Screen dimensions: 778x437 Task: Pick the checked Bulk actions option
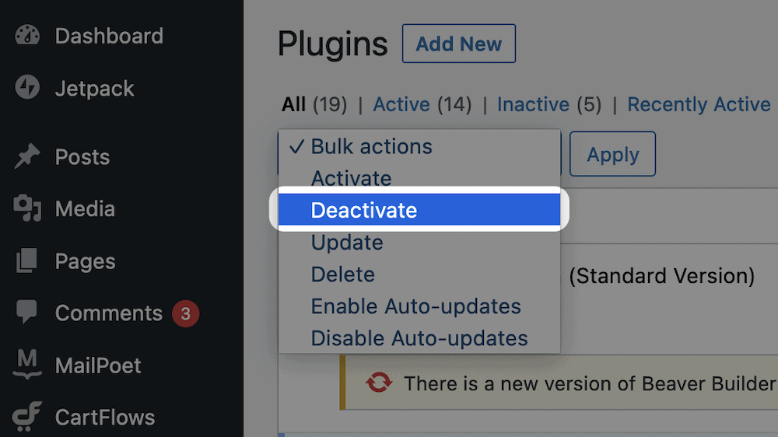coord(419,146)
